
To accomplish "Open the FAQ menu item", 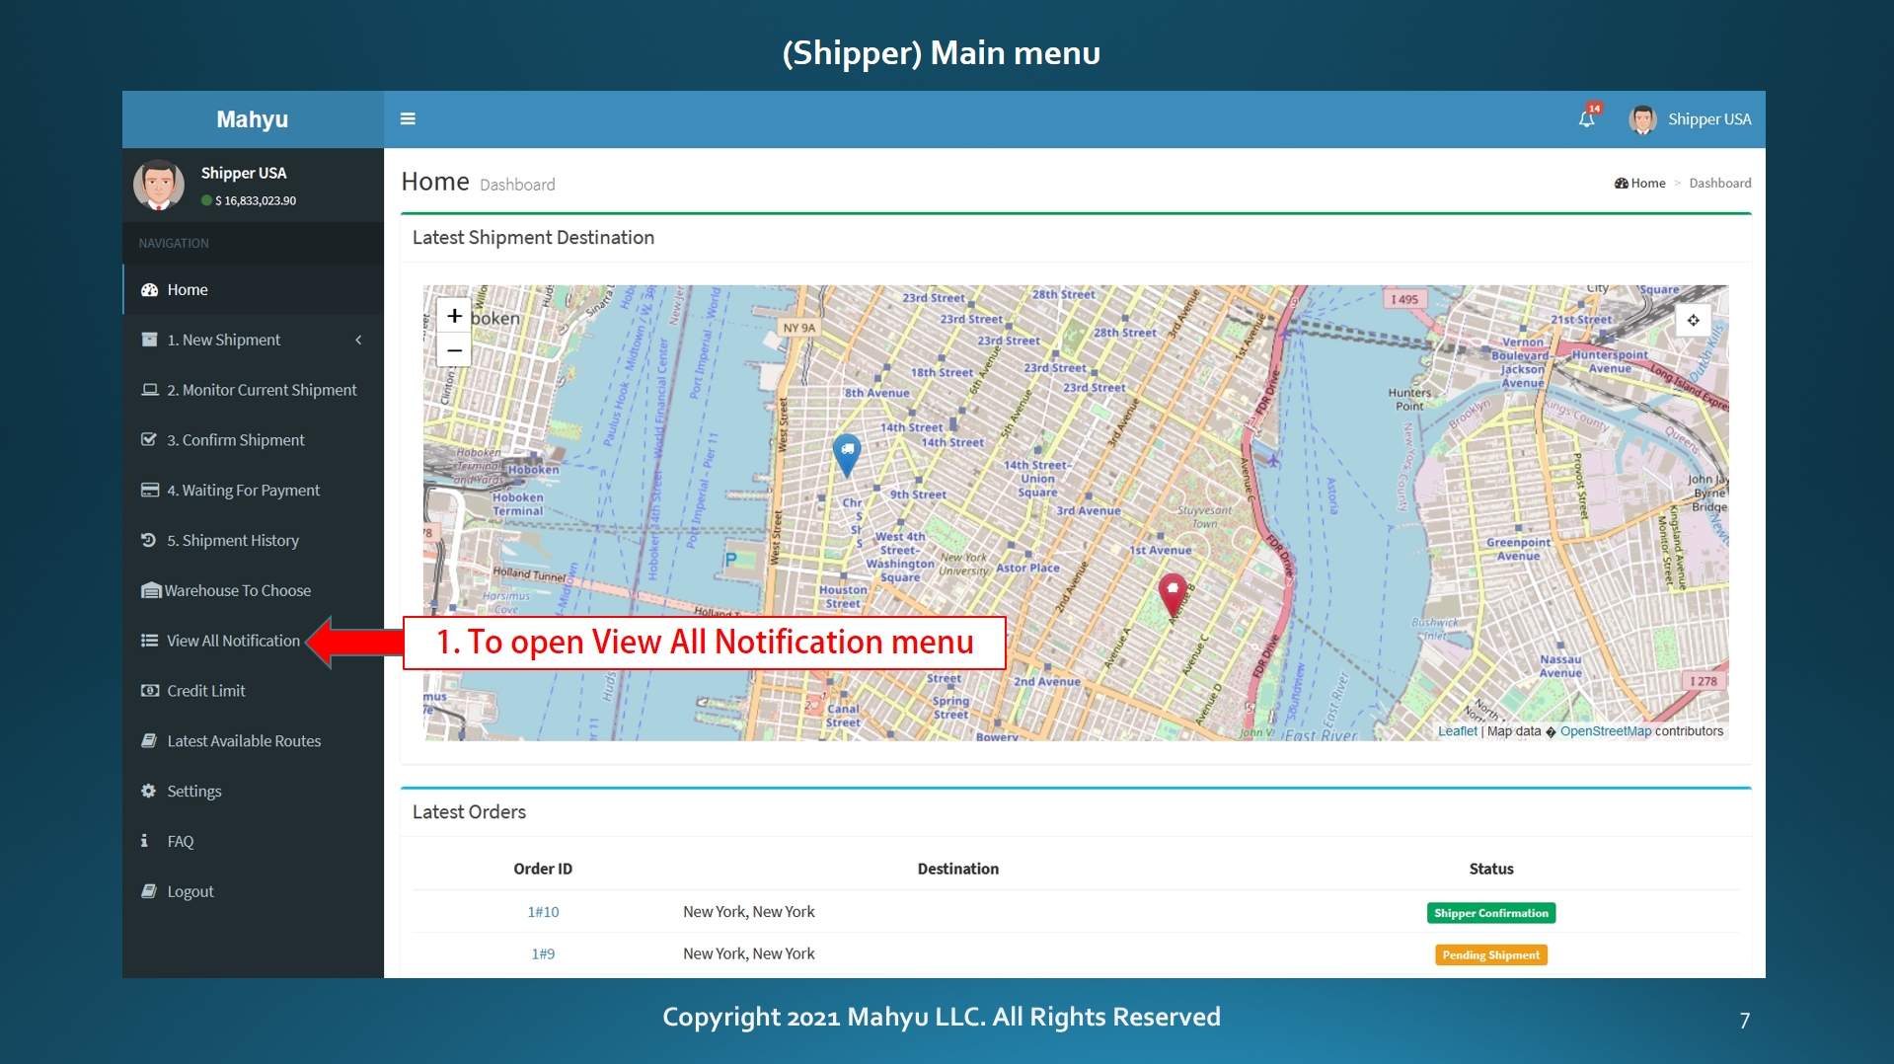I will (253, 841).
